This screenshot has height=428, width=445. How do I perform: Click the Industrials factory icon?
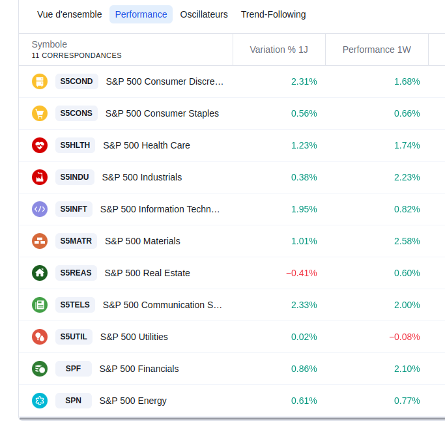(x=40, y=177)
